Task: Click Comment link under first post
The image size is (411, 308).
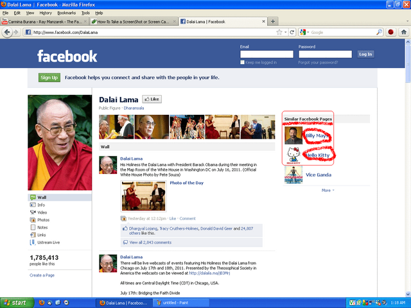Action: point(188,219)
